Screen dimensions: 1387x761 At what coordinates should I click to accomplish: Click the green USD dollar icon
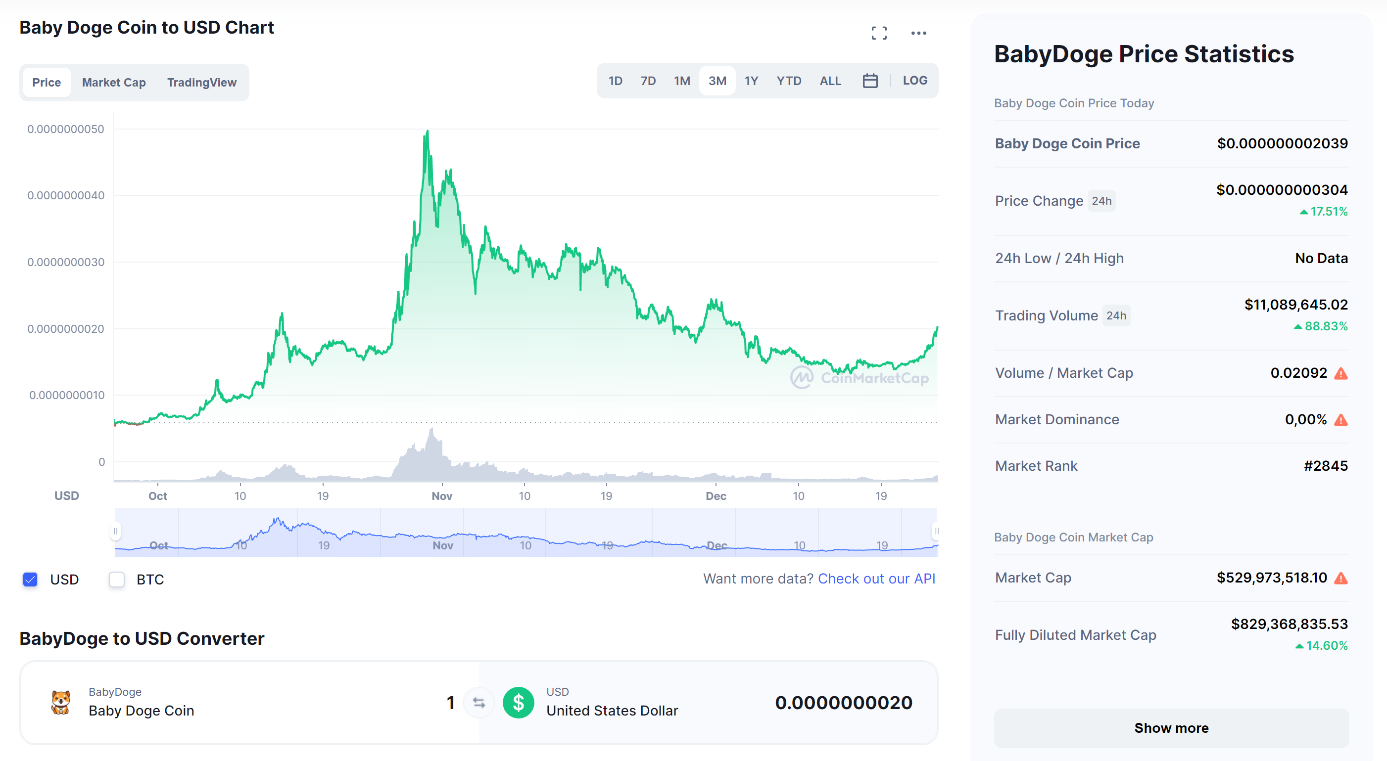[x=518, y=702]
